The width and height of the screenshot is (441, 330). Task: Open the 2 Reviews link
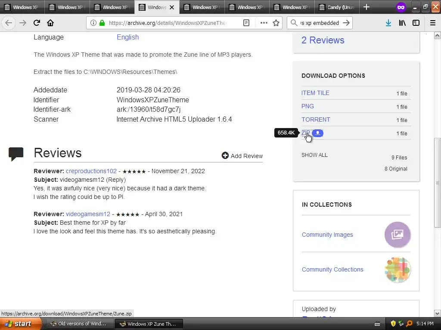(323, 40)
